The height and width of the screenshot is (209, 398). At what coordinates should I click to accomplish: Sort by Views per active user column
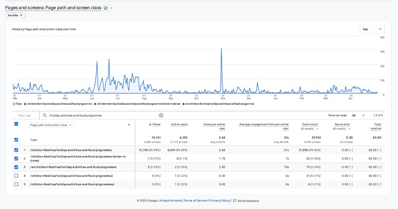(214, 127)
